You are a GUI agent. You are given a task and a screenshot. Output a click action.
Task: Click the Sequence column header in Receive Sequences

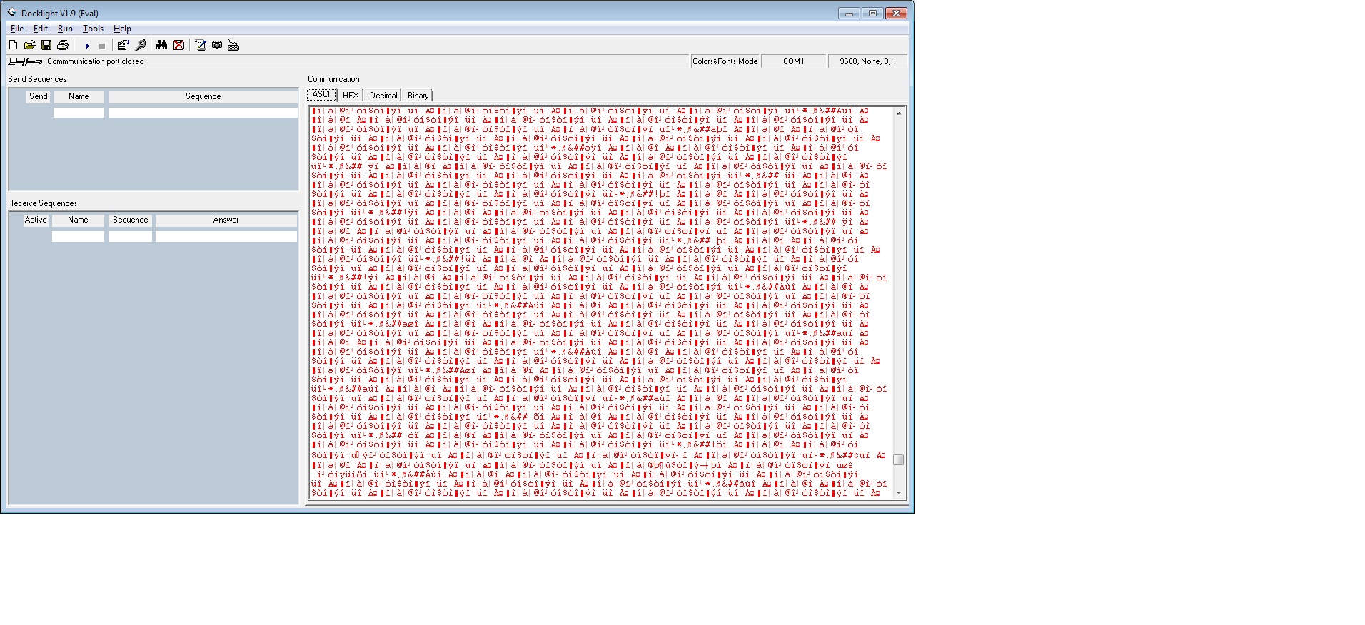click(130, 220)
